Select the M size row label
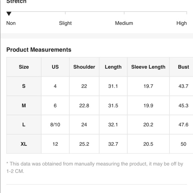This screenshot has height=193, width=193. [24, 105]
